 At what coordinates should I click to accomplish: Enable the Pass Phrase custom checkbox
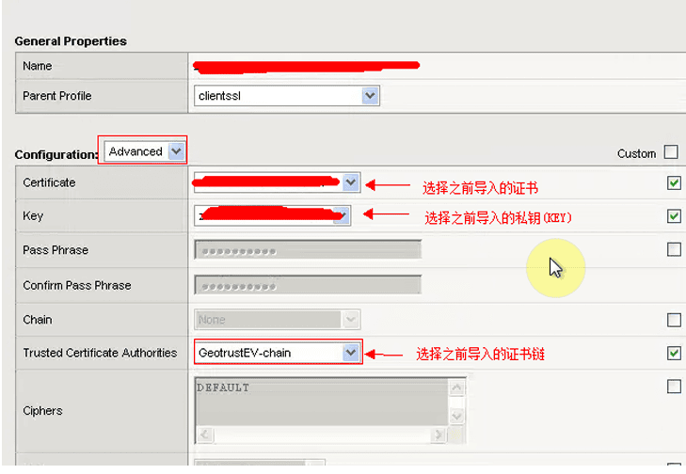(674, 250)
